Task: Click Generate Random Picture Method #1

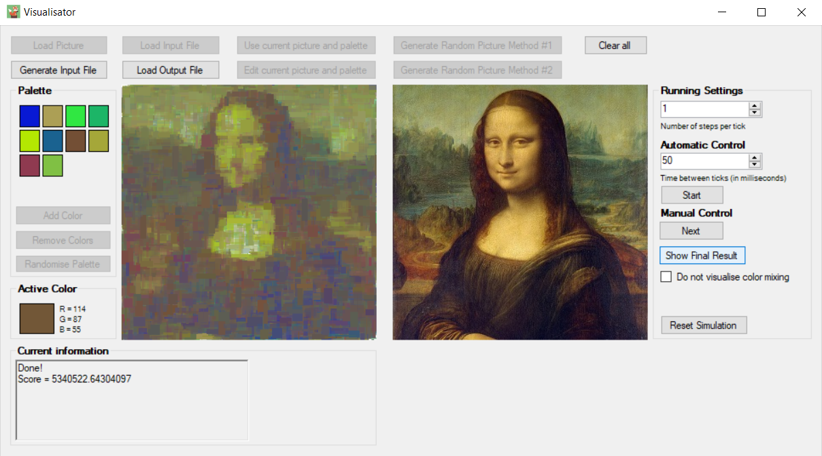Action: 477,46
